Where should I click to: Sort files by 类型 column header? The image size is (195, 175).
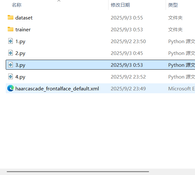tap(173, 5)
